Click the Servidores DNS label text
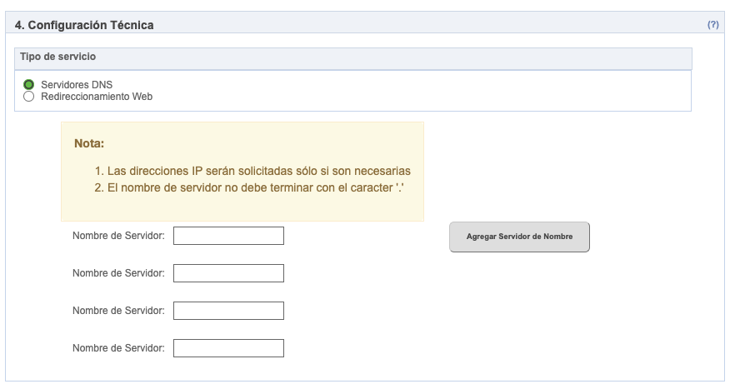 (77, 85)
